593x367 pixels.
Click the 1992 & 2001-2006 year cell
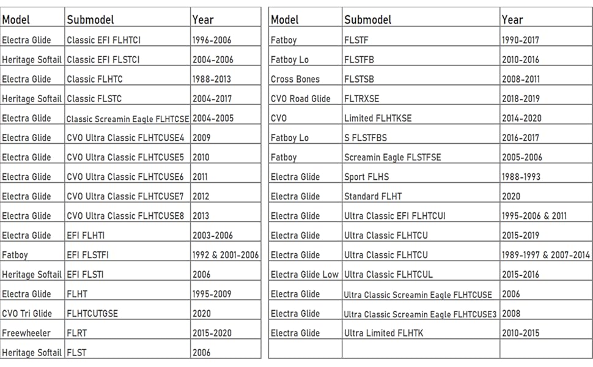pyautogui.click(x=225, y=255)
